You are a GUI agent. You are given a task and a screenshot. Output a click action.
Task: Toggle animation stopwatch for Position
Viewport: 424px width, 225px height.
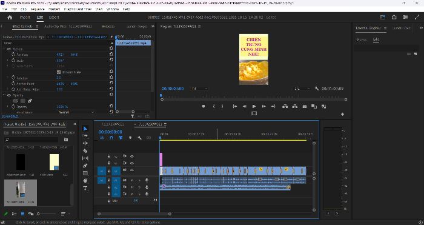pos(13,55)
